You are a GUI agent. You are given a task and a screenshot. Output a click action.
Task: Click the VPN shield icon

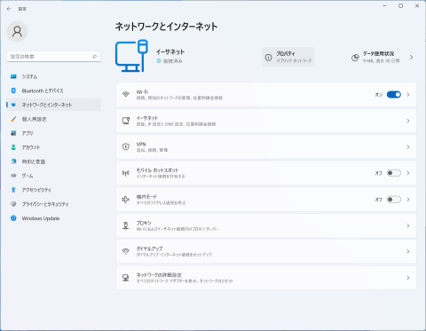pos(126,146)
